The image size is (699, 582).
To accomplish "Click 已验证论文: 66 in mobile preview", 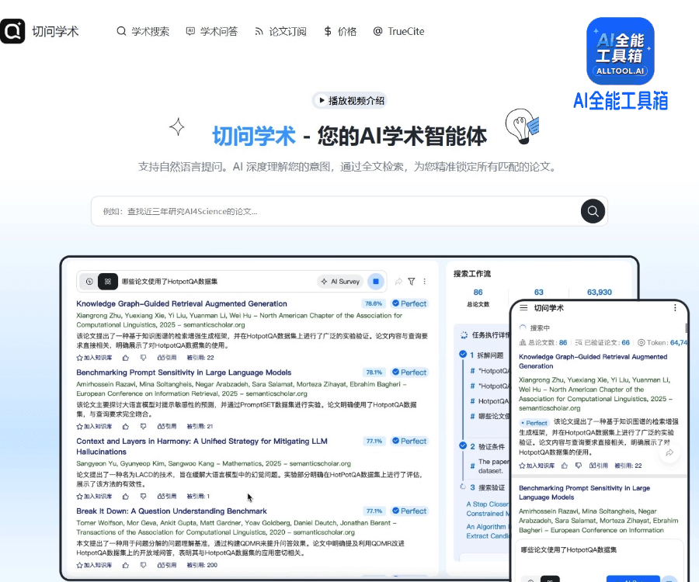I will [602, 342].
